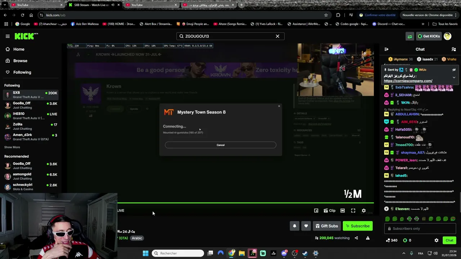Expand the pinned message chevron
The width and height of the screenshot is (461, 259).
454,77
